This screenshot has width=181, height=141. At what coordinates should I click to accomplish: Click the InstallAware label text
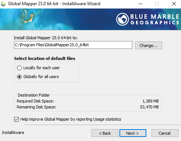(x=13, y=132)
